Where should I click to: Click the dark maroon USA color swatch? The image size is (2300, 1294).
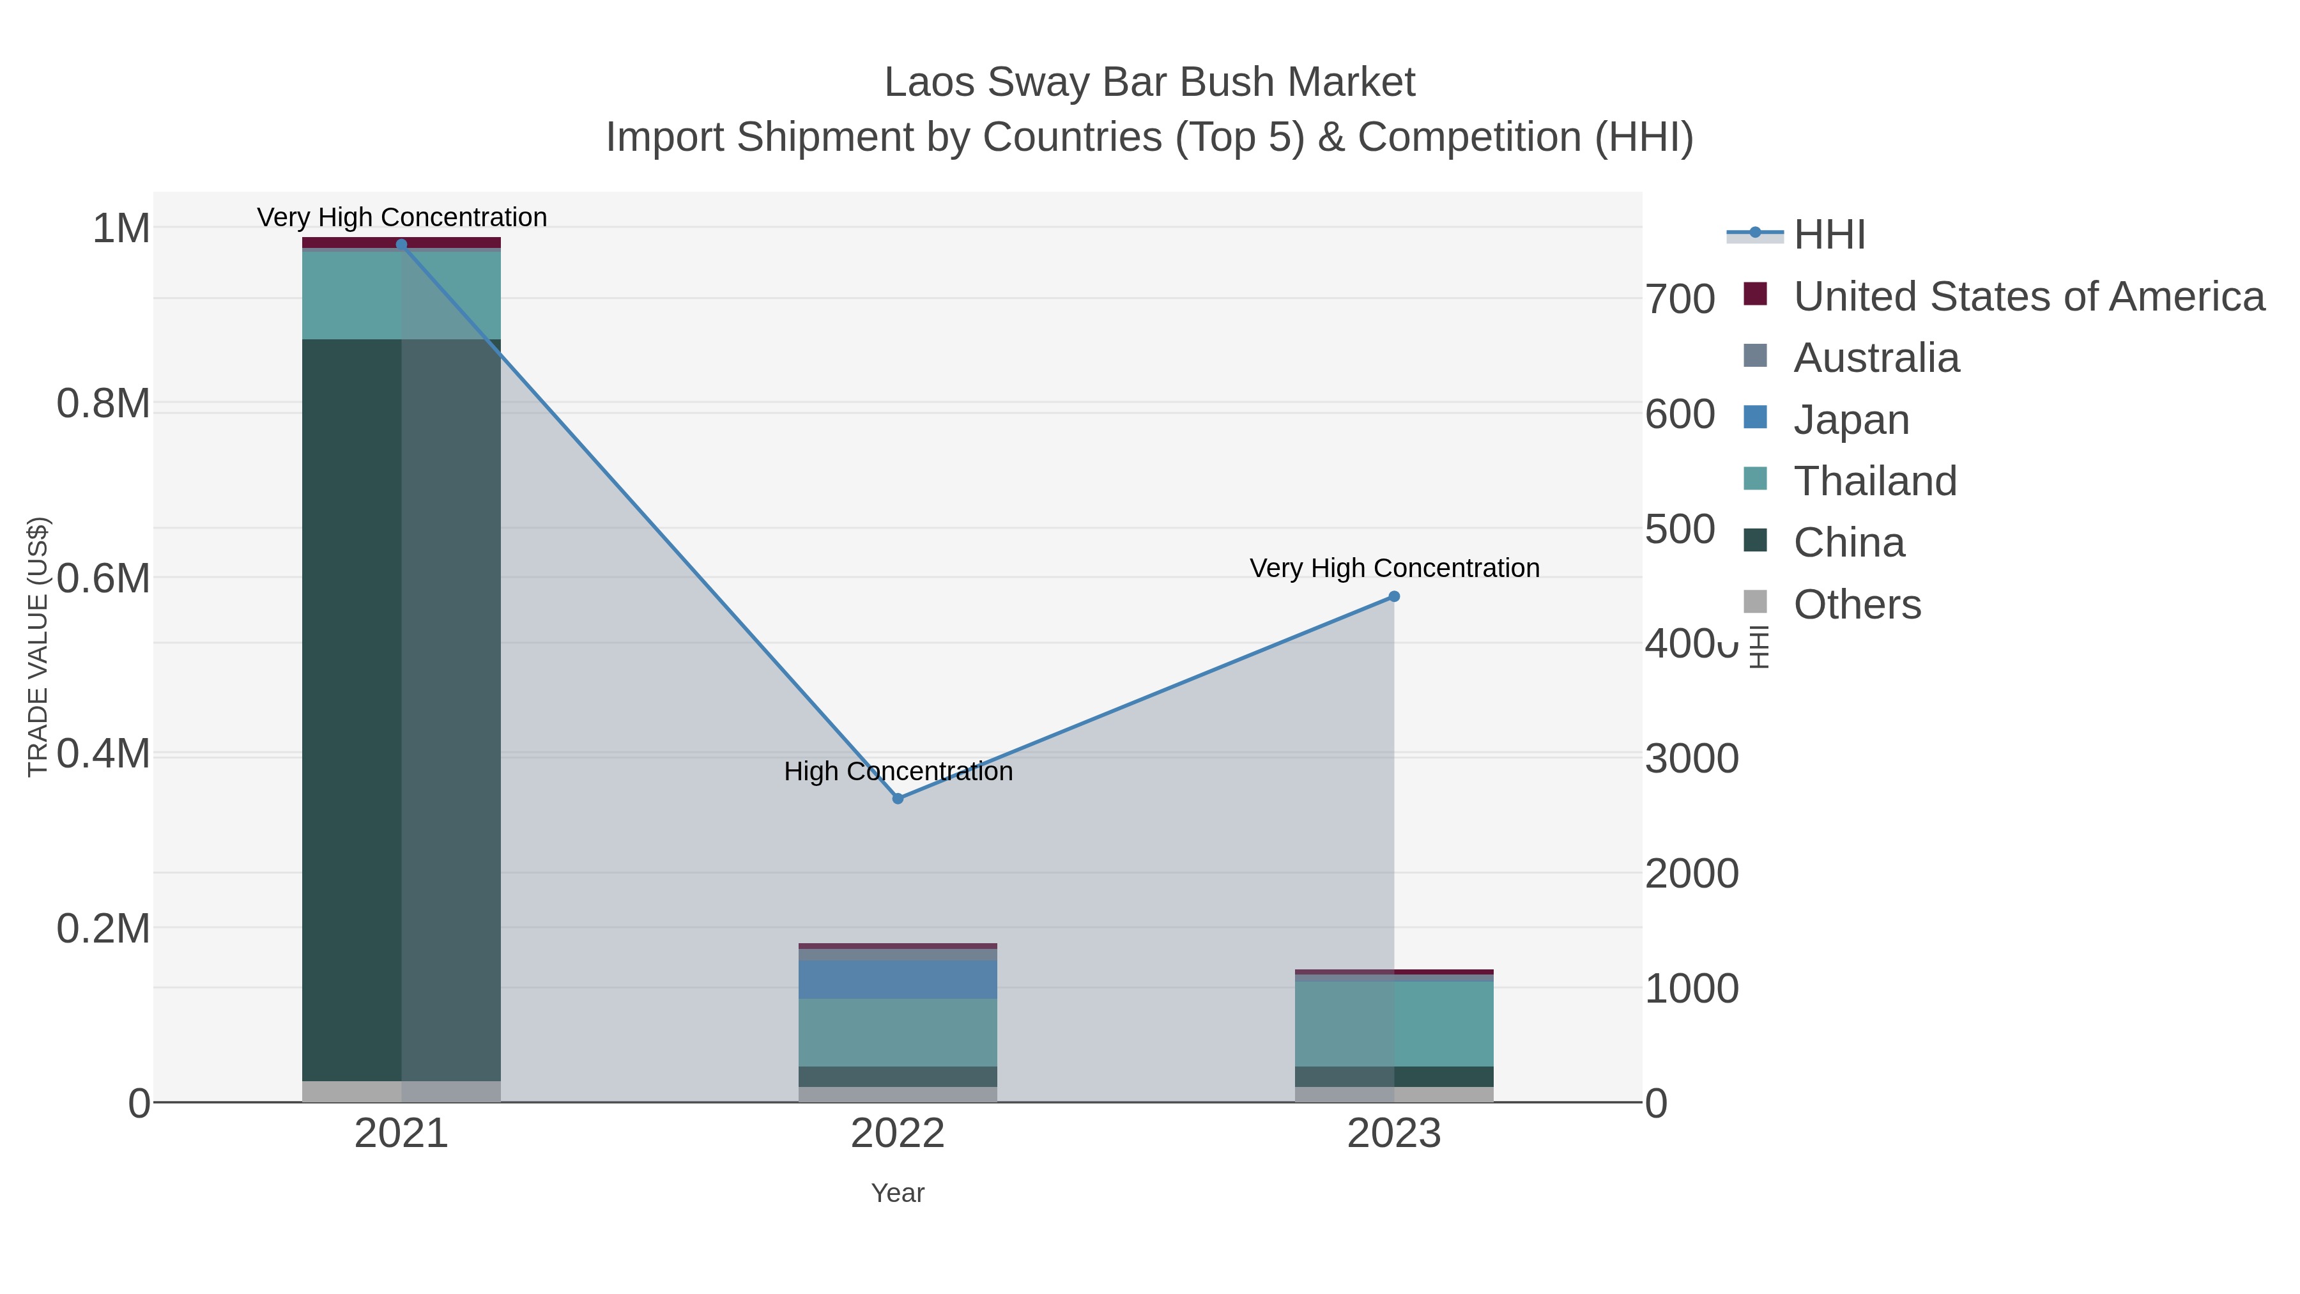[x=1756, y=294]
